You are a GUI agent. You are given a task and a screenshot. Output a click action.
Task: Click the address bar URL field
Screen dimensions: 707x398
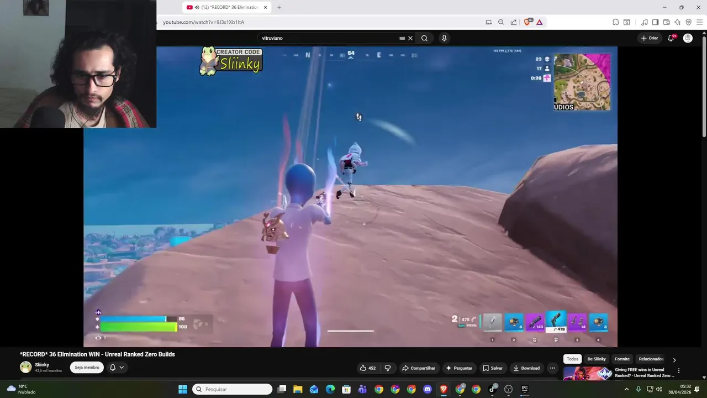320,22
